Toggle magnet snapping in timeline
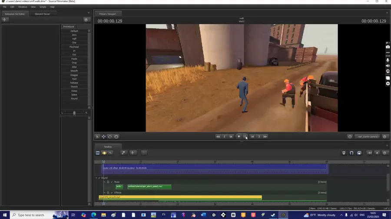The image size is (391, 219). pyautogui.click(x=351, y=153)
